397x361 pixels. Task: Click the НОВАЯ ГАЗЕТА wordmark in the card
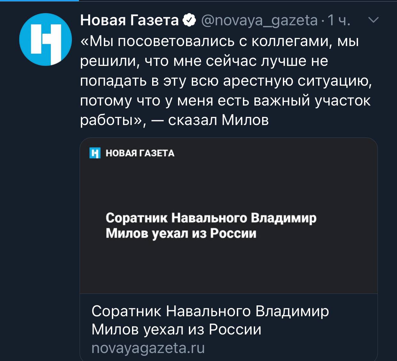click(x=140, y=153)
